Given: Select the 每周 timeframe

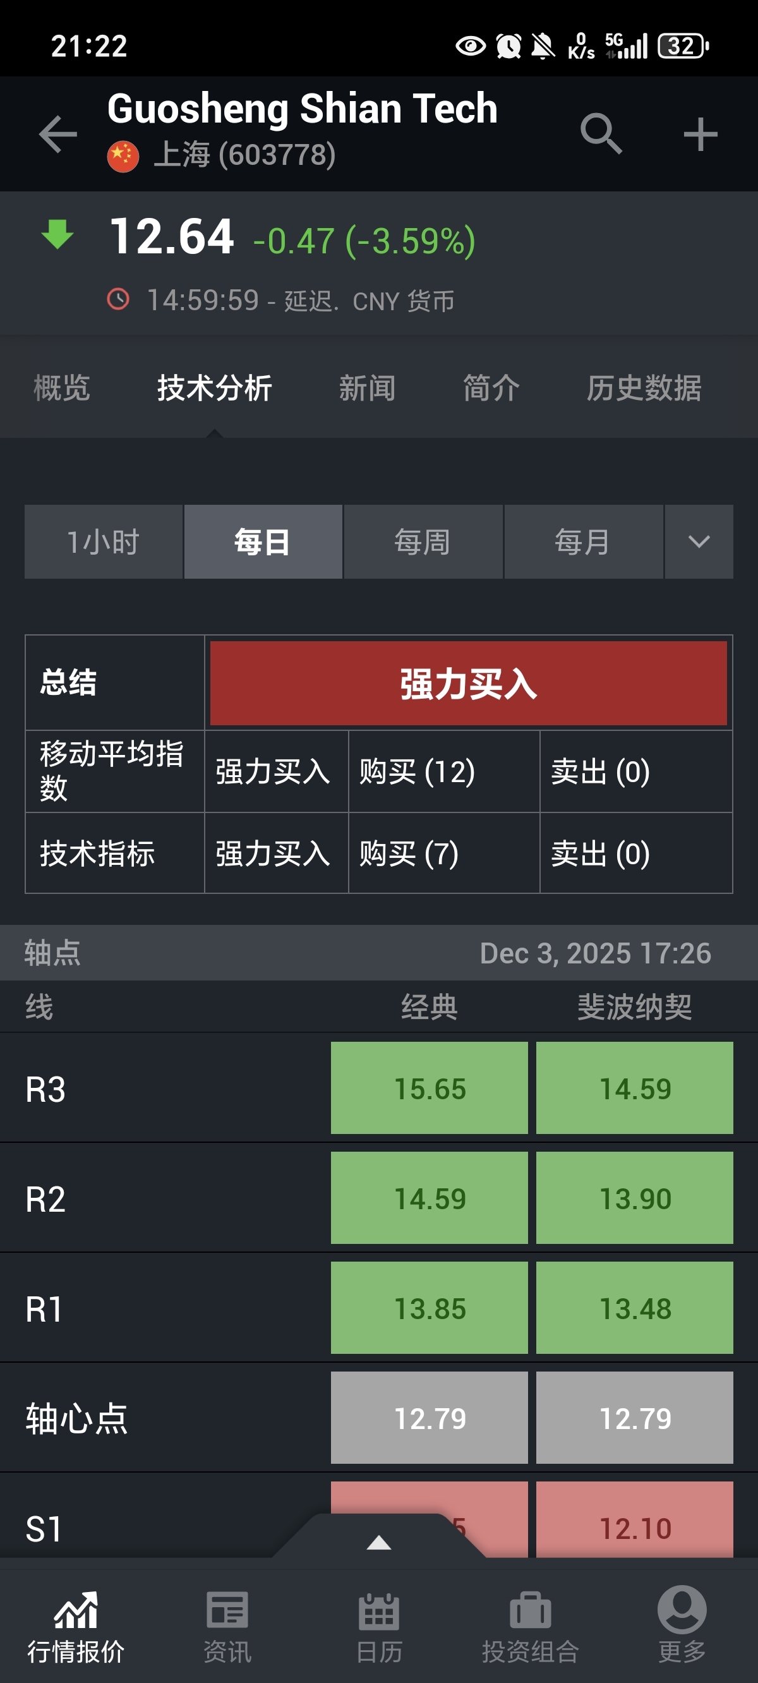Looking at the screenshot, I should (423, 541).
